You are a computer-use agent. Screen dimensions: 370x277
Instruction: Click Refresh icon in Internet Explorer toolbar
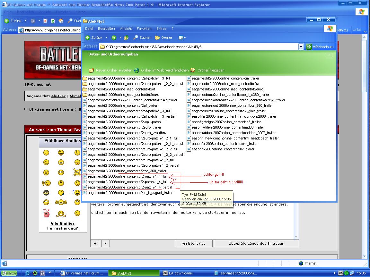click(x=53, y=21)
